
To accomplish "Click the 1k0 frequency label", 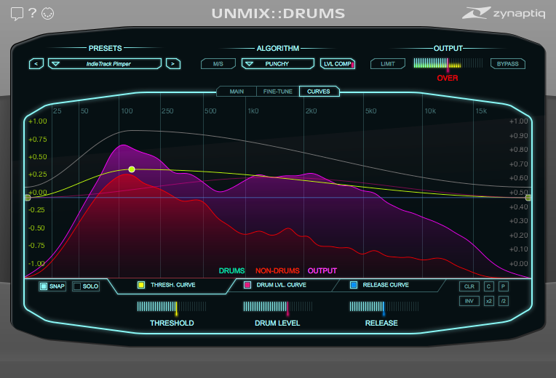I will [x=253, y=111].
